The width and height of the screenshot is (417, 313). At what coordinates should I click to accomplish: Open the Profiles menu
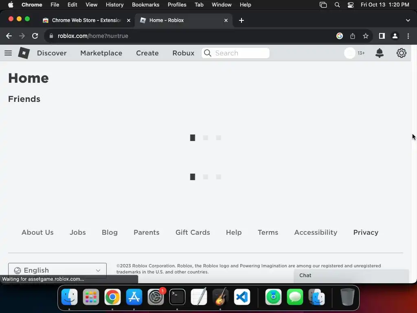coord(177,5)
